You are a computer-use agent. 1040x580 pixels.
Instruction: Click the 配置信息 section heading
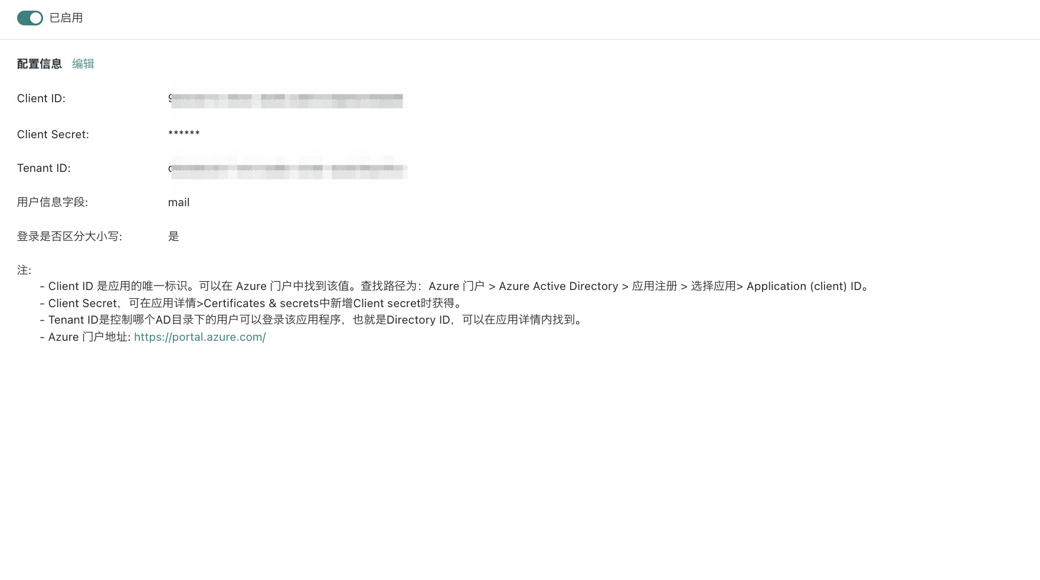40,64
